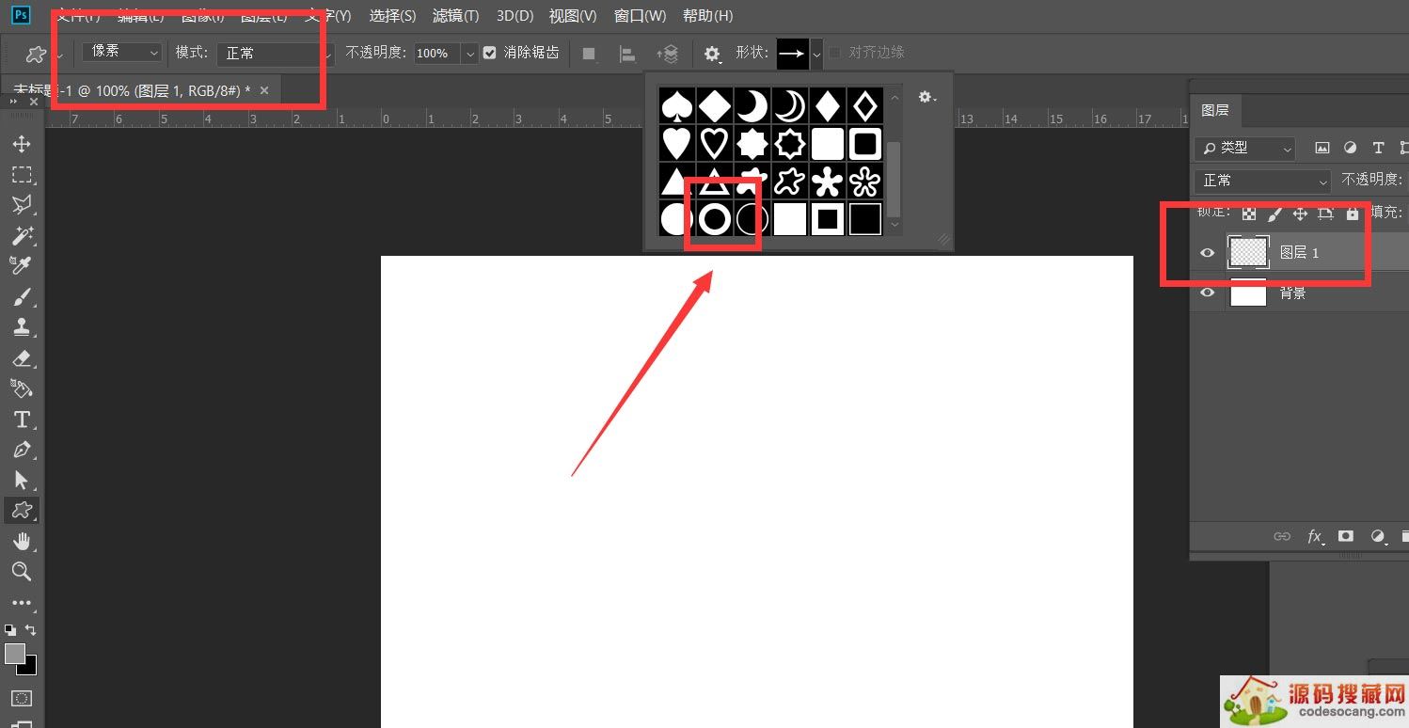
Task: Select the Magic Wand tool
Action: pos(21,235)
